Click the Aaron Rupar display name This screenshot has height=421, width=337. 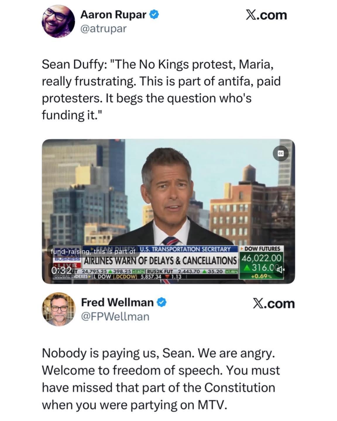[114, 14]
